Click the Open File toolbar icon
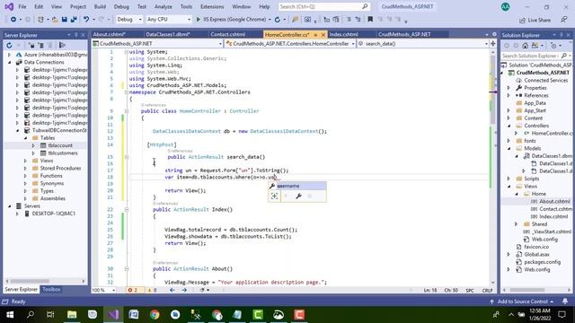Image resolution: width=575 pixels, height=323 pixels. click(x=55, y=20)
